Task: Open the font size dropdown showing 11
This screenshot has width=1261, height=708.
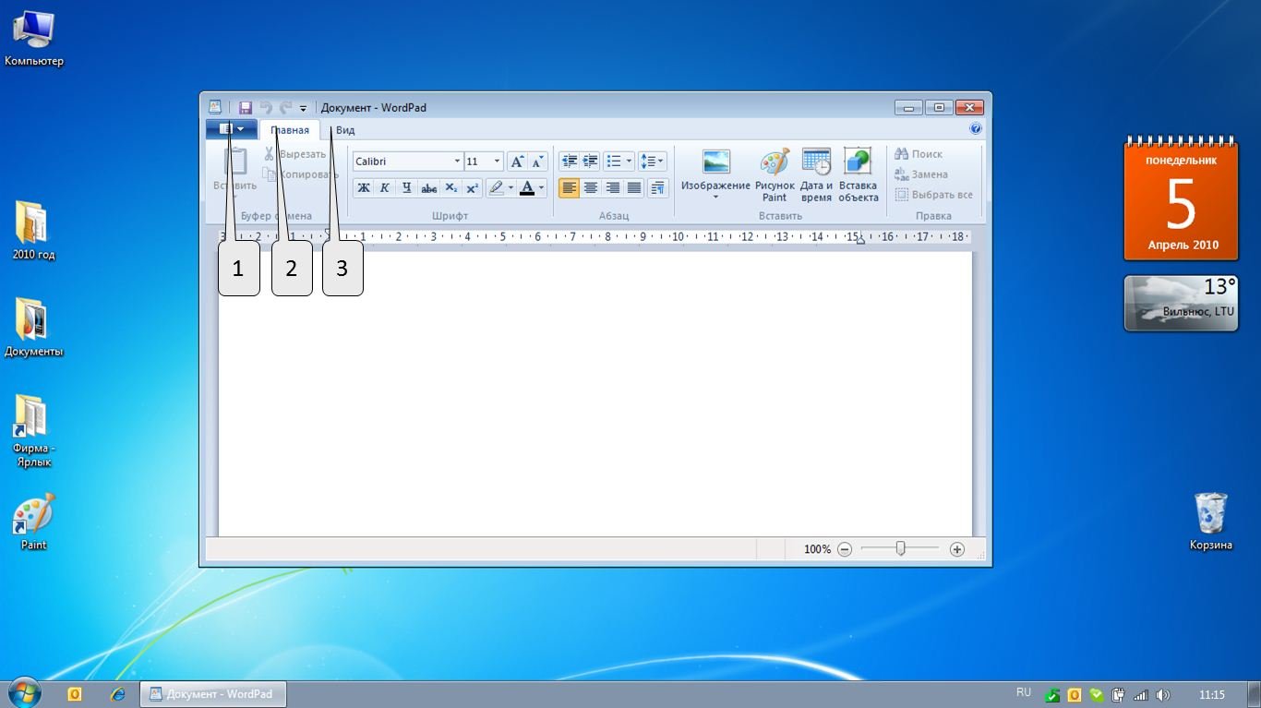Action: pos(497,162)
